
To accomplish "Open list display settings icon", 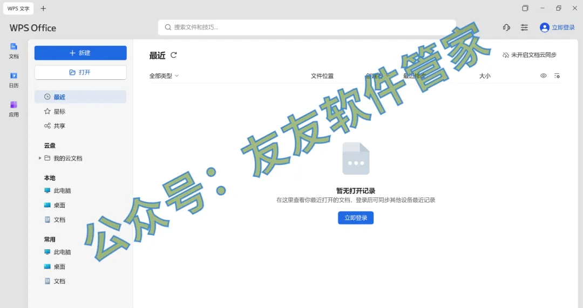I will coord(557,76).
